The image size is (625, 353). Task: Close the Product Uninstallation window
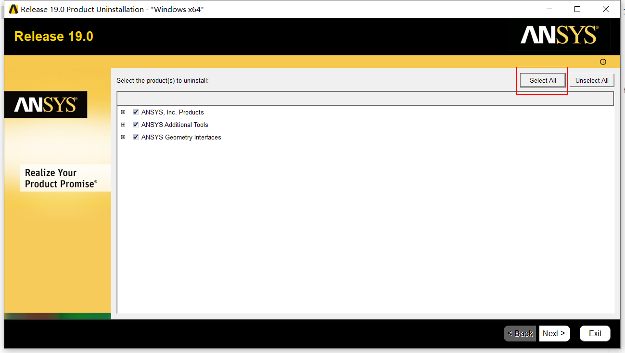pos(606,9)
